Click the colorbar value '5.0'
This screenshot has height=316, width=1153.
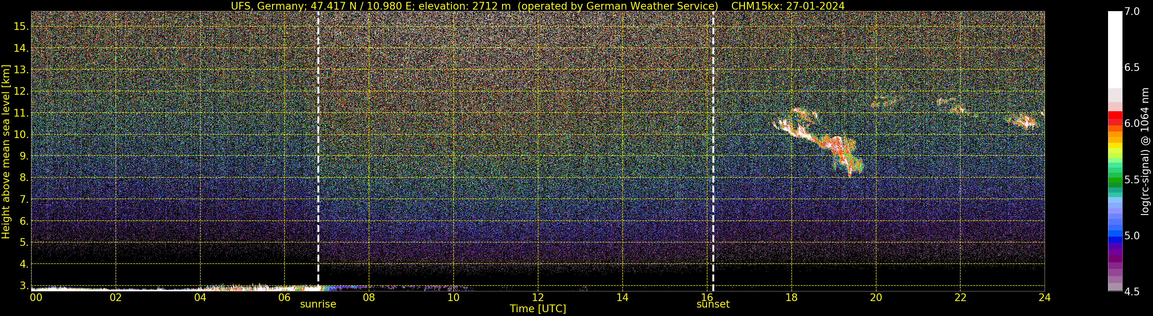click(x=1132, y=235)
